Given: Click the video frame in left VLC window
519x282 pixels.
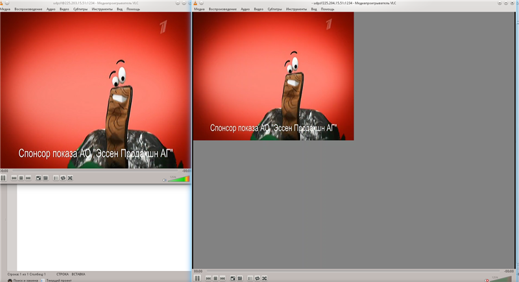Looking at the screenshot, I should click(95, 90).
